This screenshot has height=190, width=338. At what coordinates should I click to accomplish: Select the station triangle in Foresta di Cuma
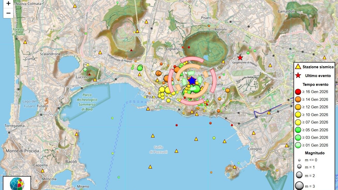[x=25, y=42]
